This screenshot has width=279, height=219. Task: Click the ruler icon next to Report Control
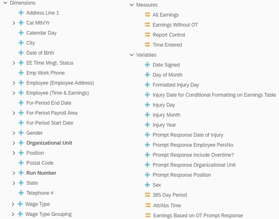[148, 35]
